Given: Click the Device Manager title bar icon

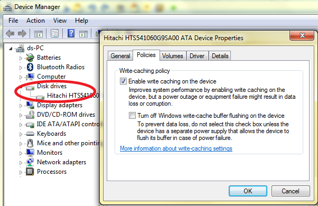Looking at the screenshot, I should click(7, 7).
